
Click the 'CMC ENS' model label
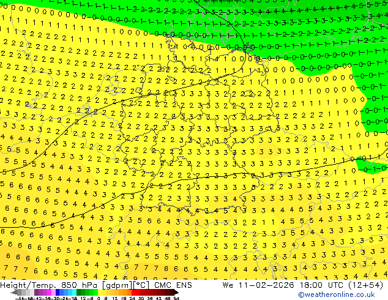173,285
